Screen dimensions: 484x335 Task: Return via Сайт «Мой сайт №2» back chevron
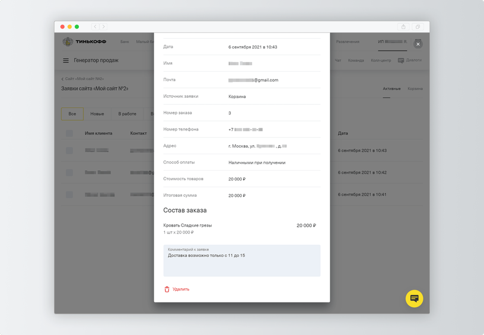coord(62,79)
